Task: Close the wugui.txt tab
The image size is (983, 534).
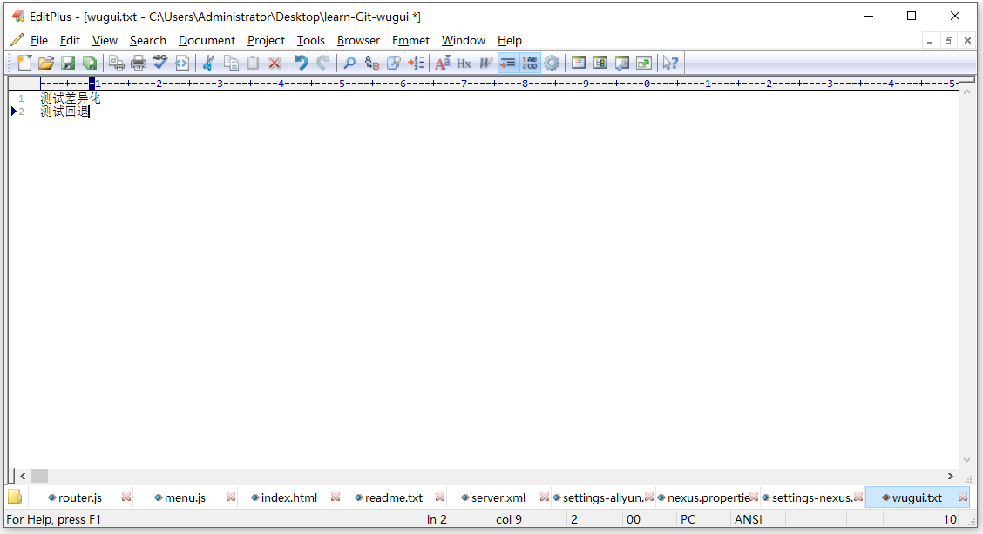Action: [x=963, y=497]
